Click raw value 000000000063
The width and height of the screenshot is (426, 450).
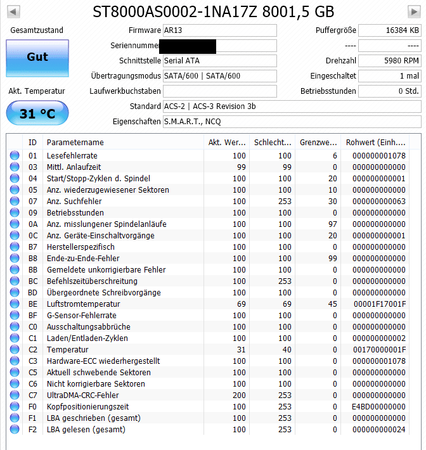[x=379, y=201]
